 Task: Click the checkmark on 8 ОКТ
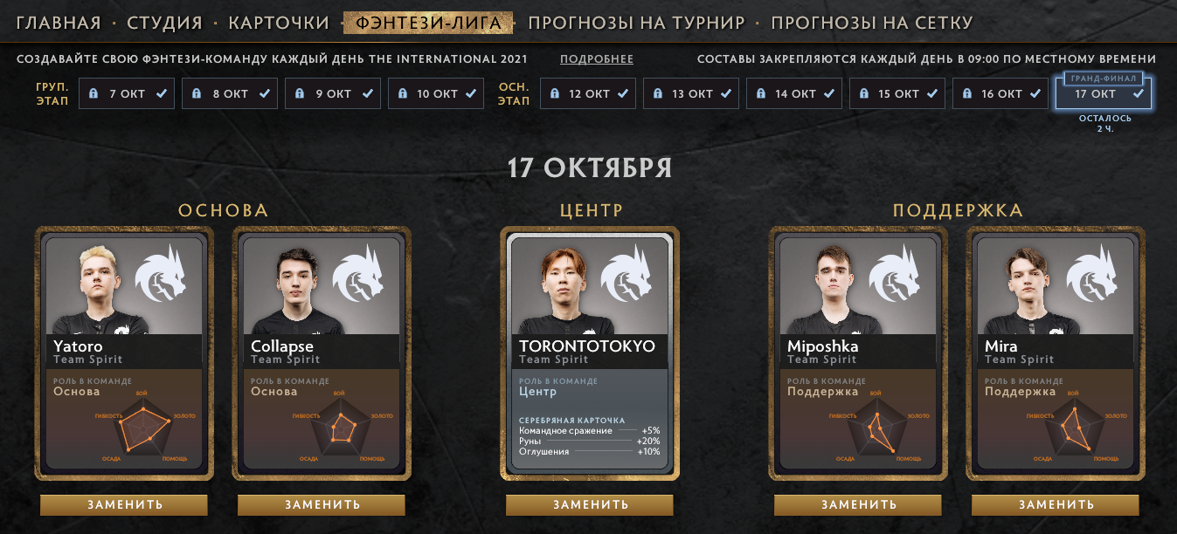(x=265, y=94)
